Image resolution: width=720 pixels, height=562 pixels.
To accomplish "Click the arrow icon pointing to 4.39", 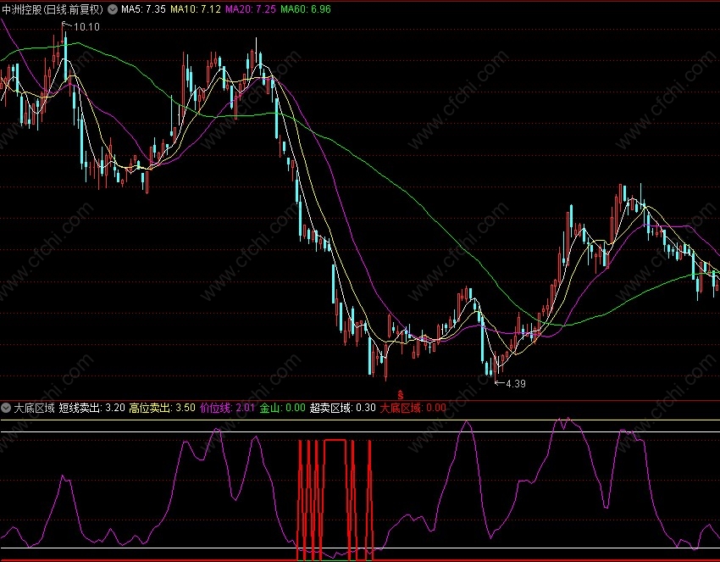I will pos(500,382).
